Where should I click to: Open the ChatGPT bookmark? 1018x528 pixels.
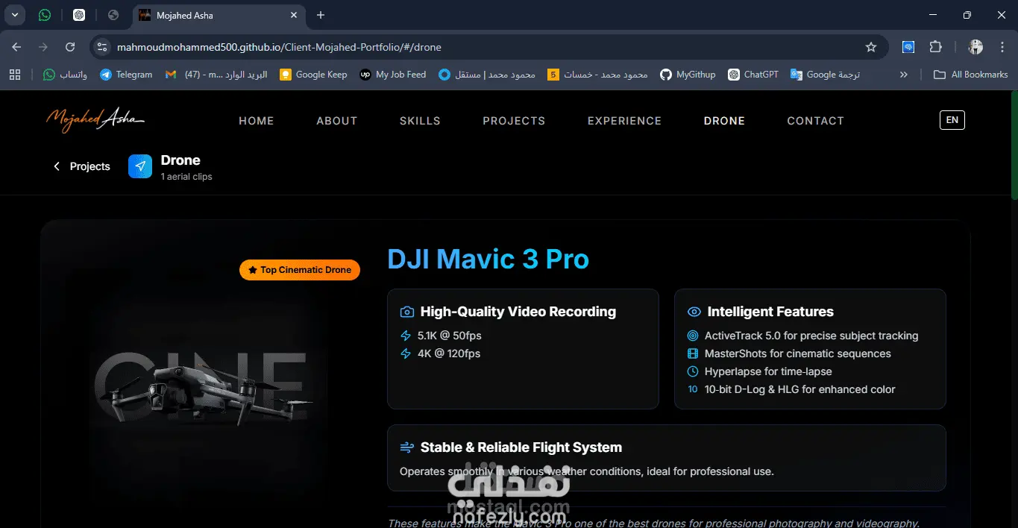pos(753,75)
